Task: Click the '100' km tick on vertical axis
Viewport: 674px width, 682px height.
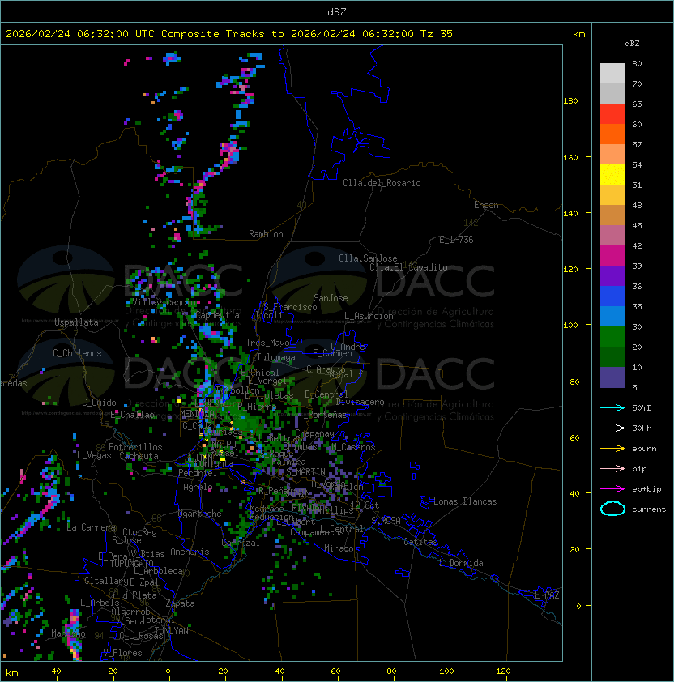Action: (570, 325)
